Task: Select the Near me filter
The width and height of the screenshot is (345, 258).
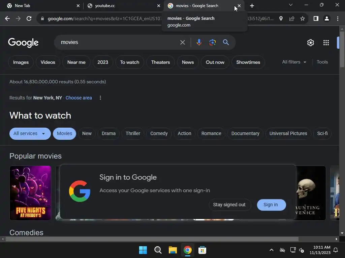Action: click(76, 62)
